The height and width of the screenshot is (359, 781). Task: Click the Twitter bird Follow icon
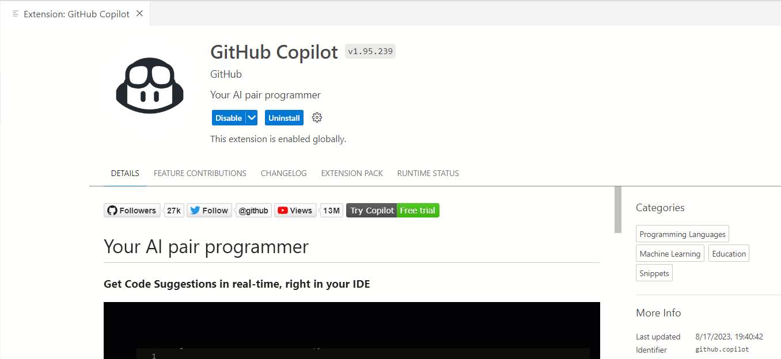(195, 210)
